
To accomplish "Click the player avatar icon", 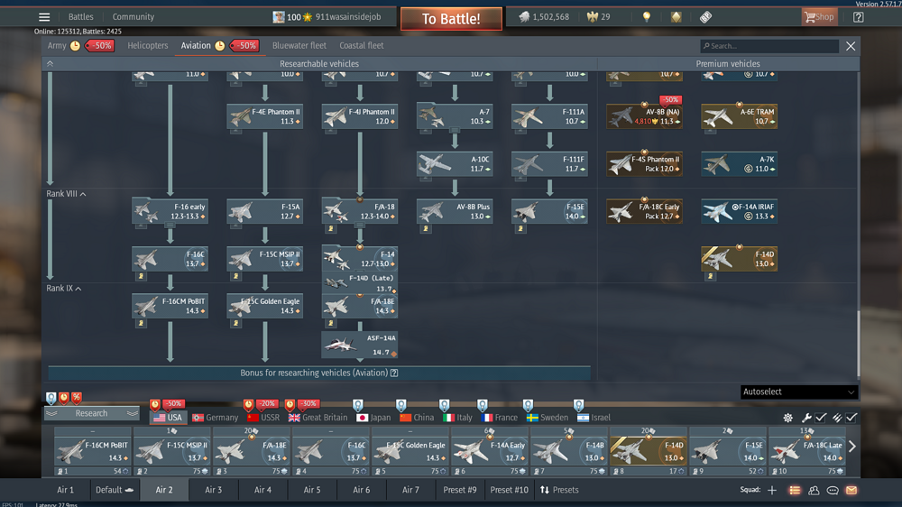I will click(x=279, y=16).
